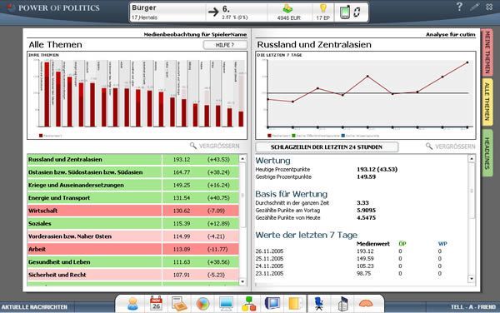Click Vergrössern under the line chart

pos(450,147)
